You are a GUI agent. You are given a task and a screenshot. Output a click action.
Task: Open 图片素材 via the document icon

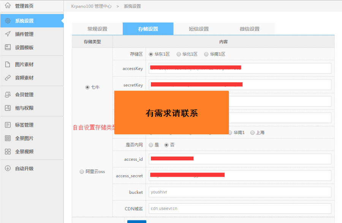8,64
